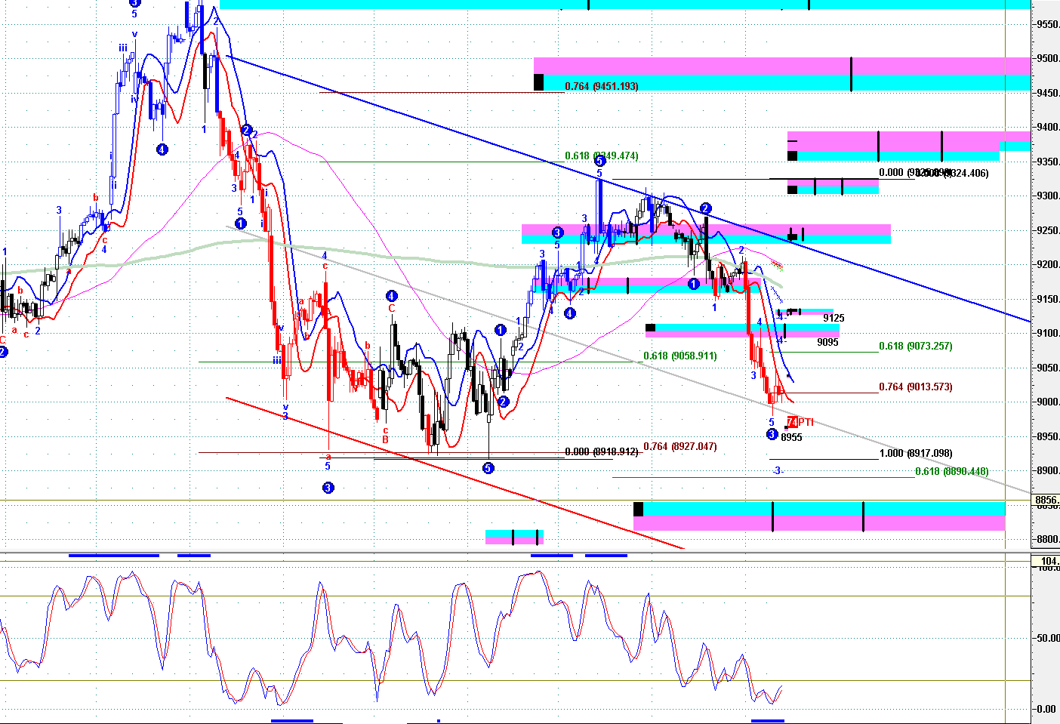Click the 9000 price axis label
The image size is (1060, 724).
(x=1047, y=402)
